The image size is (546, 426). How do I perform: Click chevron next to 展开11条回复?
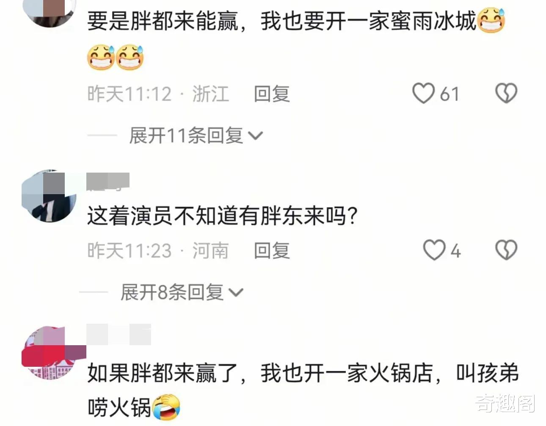[x=255, y=136]
